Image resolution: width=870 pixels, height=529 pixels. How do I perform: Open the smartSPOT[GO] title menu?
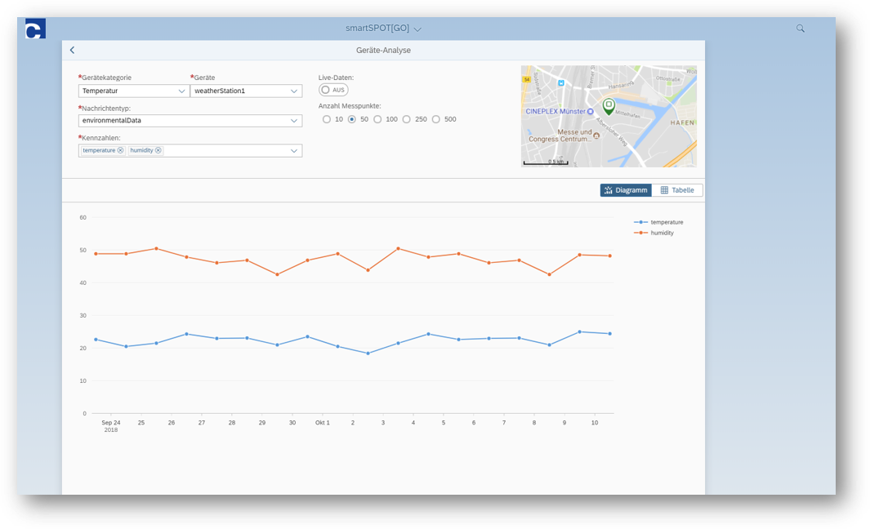click(x=384, y=29)
